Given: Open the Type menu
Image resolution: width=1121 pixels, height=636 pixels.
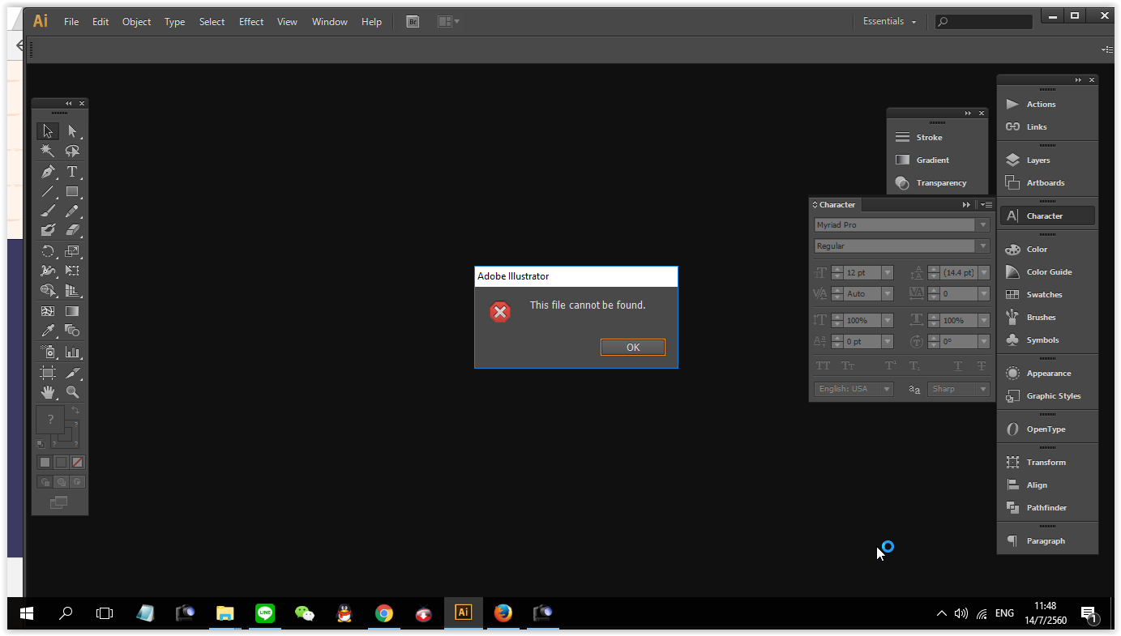Looking at the screenshot, I should pos(175,22).
